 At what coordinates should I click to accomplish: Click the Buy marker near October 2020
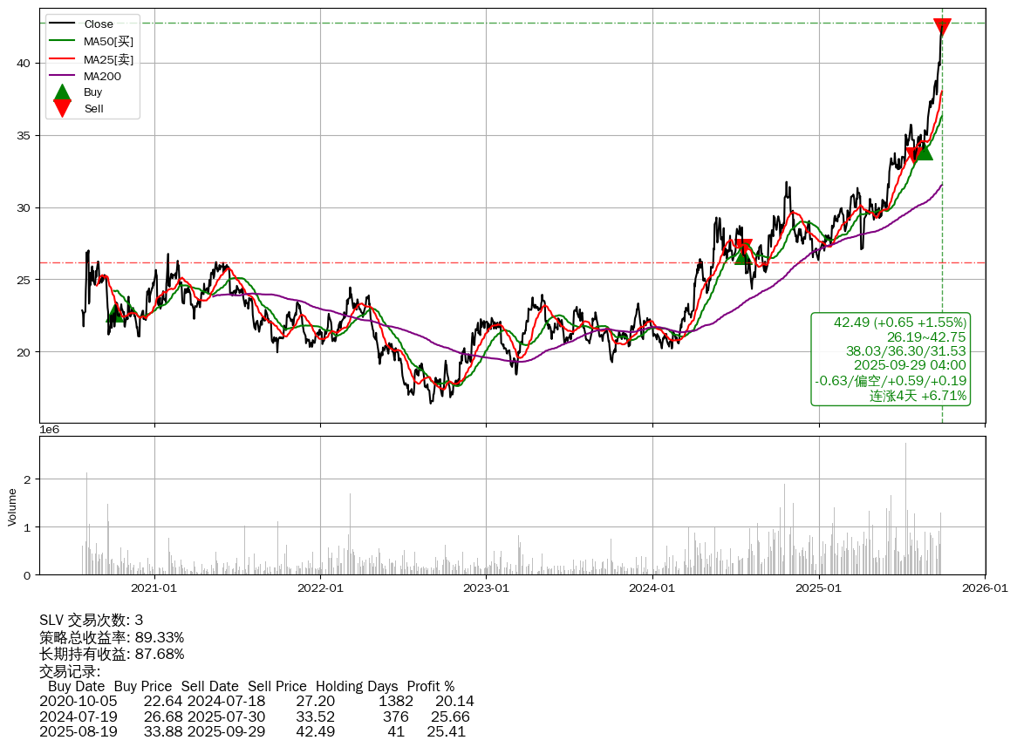(x=115, y=314)
